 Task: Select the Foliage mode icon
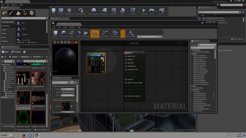coord(25,13)
